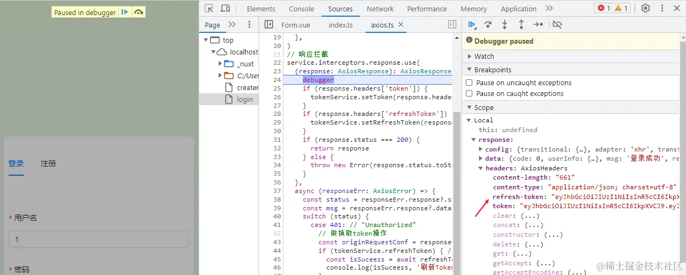This screenshot has width=686, height=275.
Task: Step over next function call
Action: (488, 24)
